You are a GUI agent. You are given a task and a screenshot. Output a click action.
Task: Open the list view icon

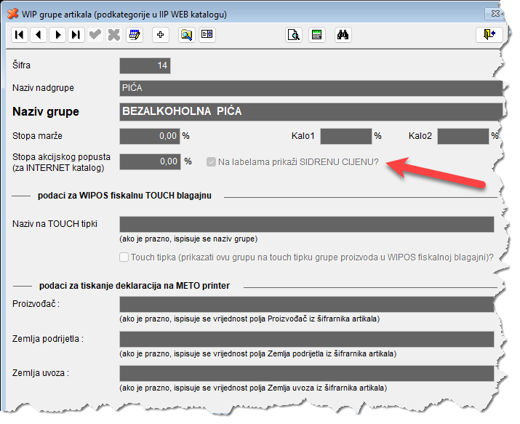[207, 34]
